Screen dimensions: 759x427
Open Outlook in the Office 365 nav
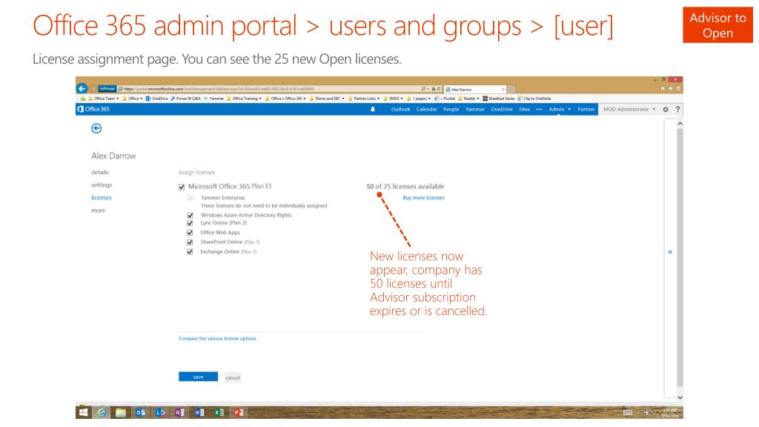point(400,110)
